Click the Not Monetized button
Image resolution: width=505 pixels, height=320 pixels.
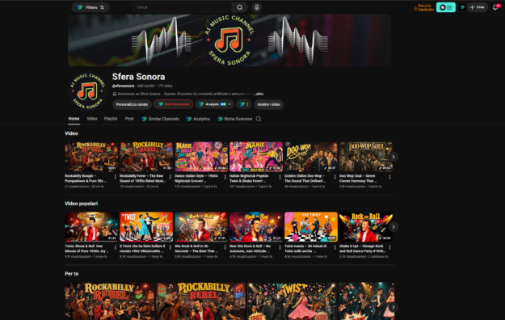click(x=173, y=104)
